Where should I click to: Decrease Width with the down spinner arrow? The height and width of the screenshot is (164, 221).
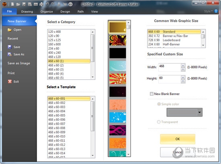pos(183,69)
